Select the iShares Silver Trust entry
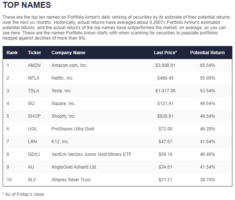This screenshot has width=235, height=200. pos(71,180)
